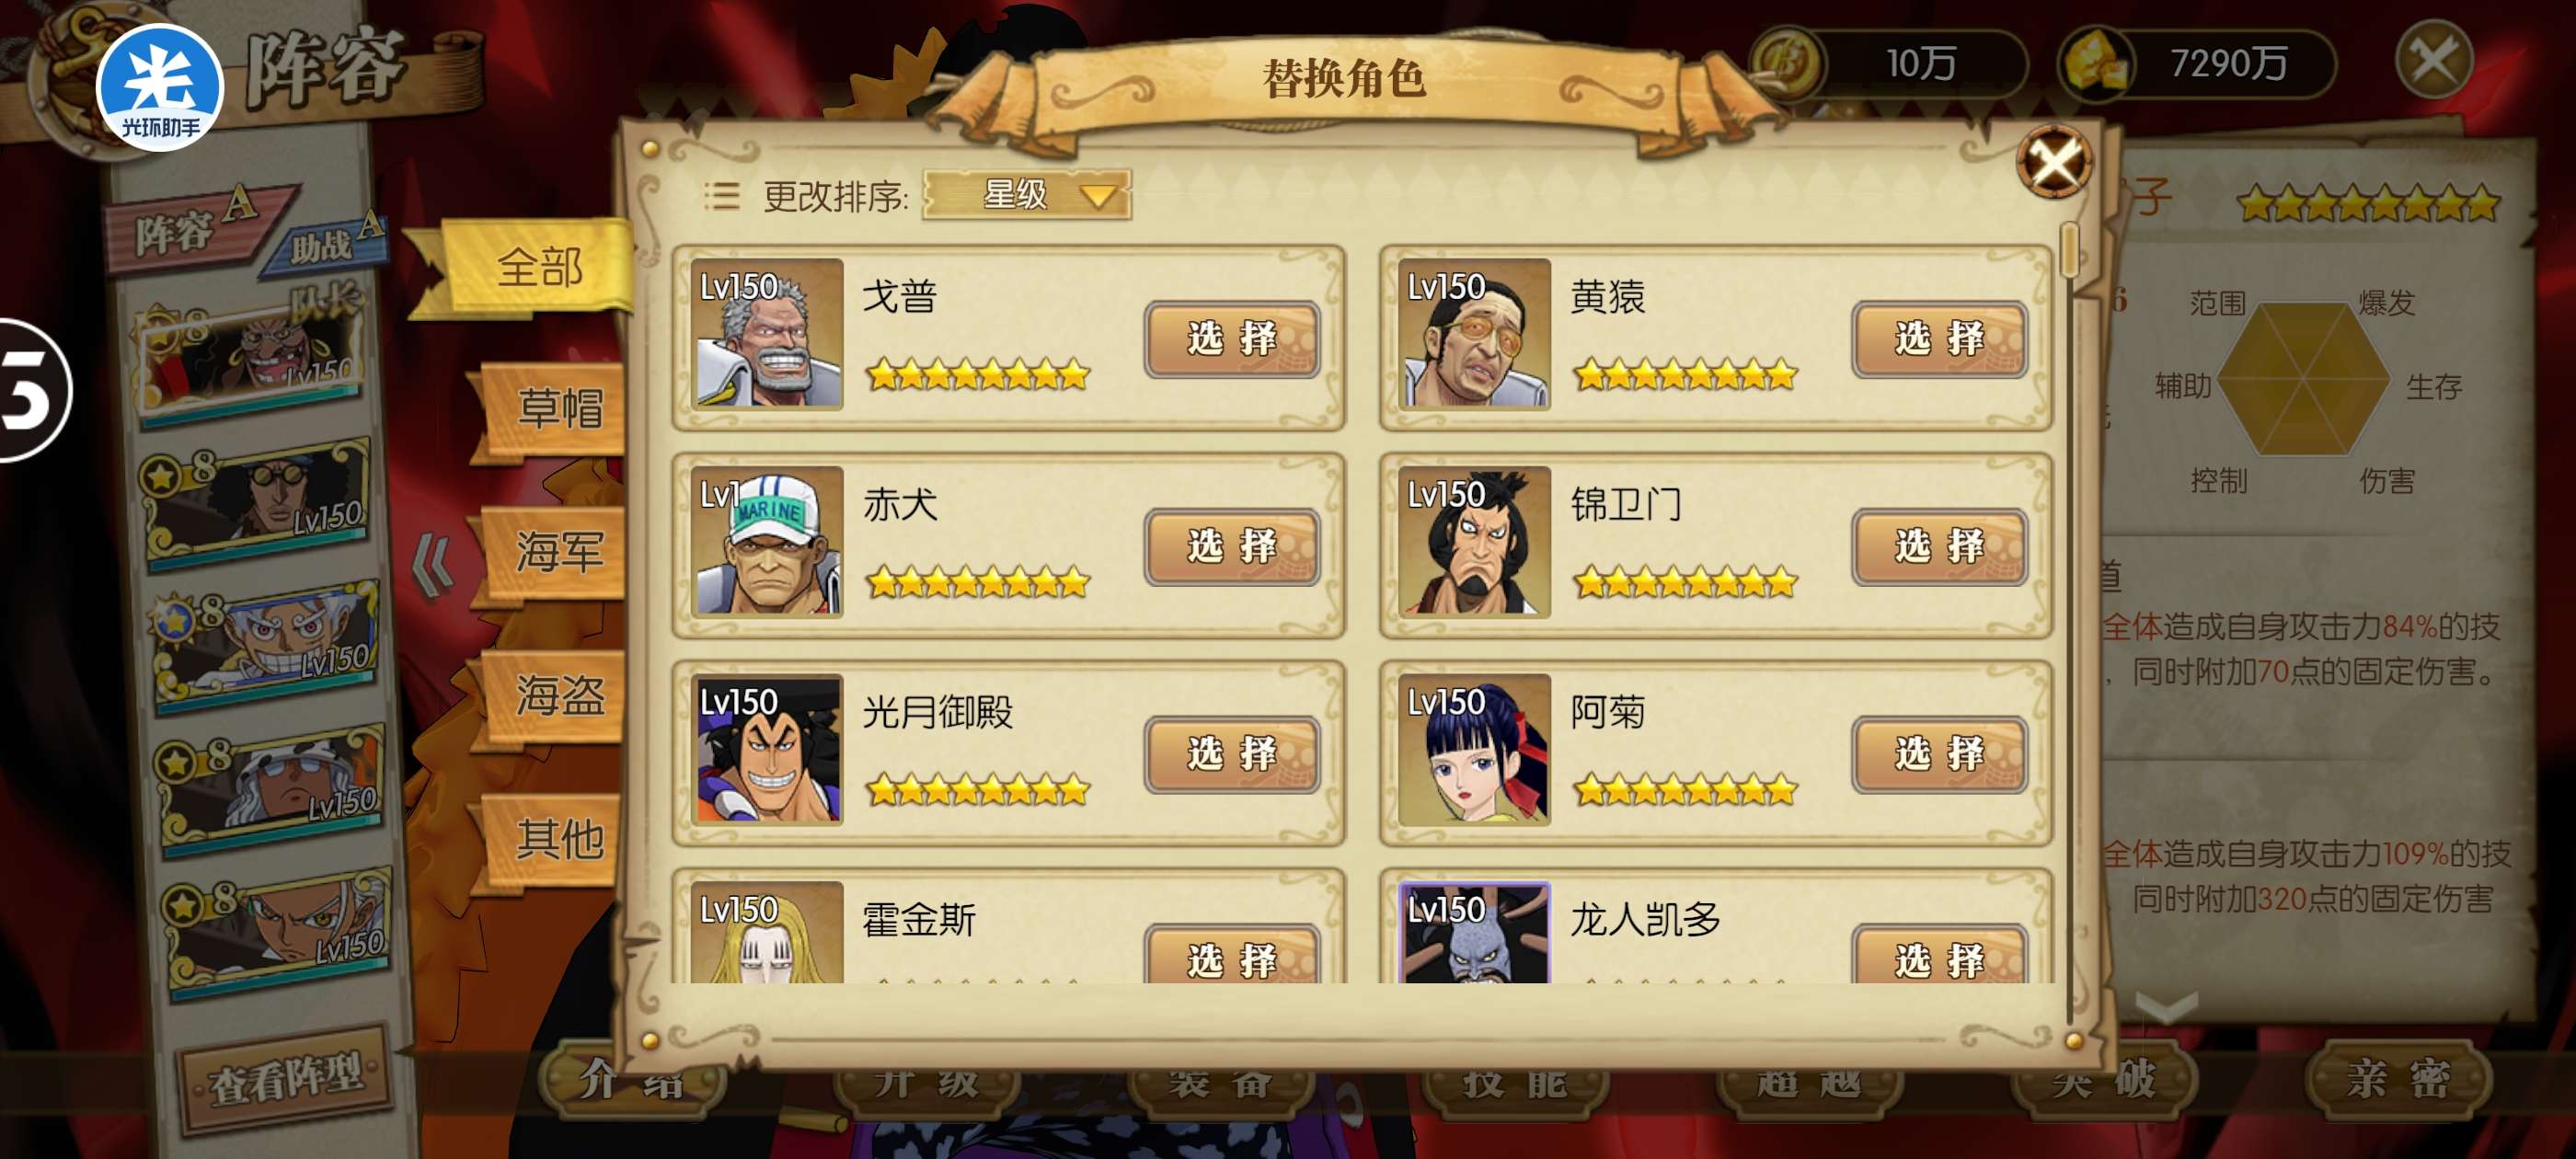Viewport: 2576px width, 1159px height.
Task: Open the 光环助手 floating assistant icon
Action: tap(160, 86)
